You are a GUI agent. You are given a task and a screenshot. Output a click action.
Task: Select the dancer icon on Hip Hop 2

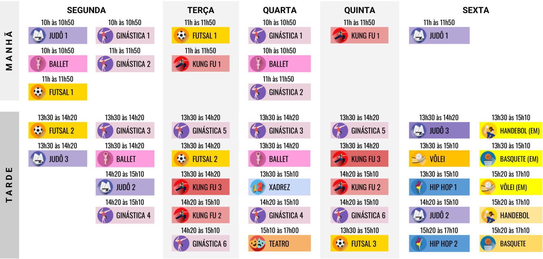coord(418,243)
